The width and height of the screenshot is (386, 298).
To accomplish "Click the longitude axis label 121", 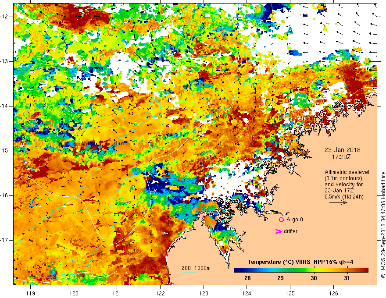I will pos(117,293).
